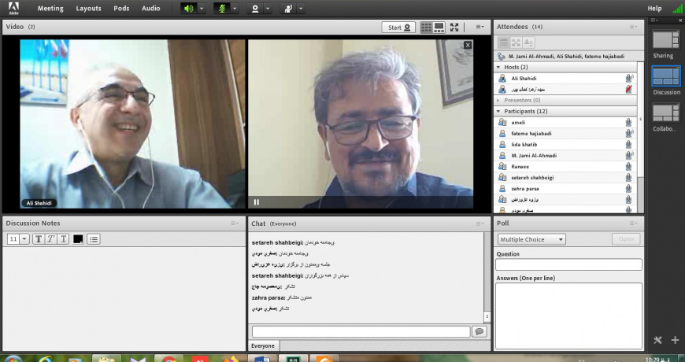Viewport: 685px width, 362px height.
Task: Open the Audio menu
Action: pos(150,9)
